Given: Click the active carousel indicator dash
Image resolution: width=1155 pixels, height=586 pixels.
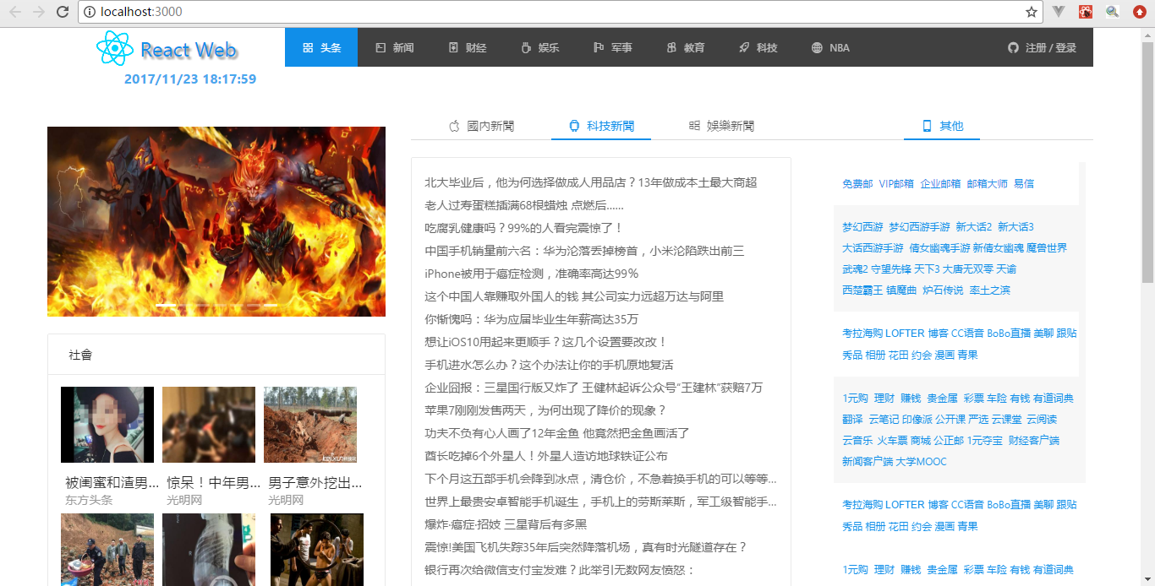Looking at the screenshot, I should (166, 305).
